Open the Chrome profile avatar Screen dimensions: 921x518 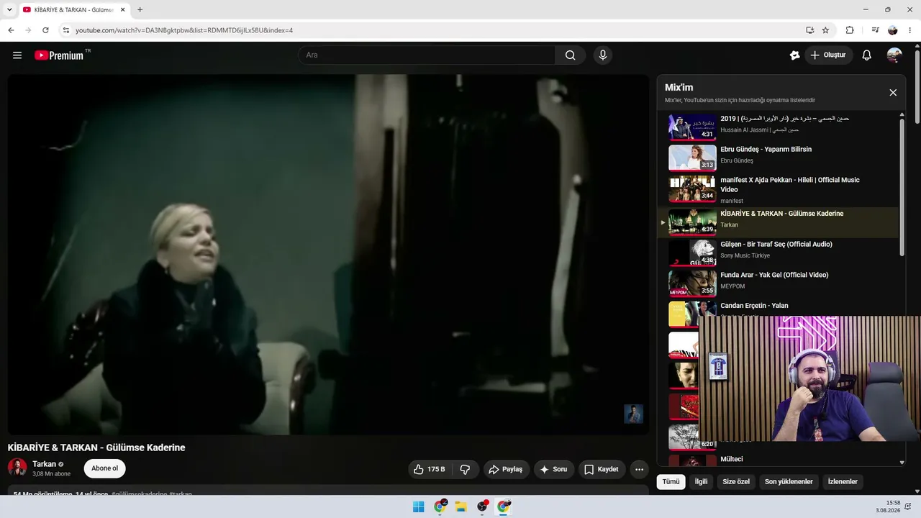pos(893,30)
